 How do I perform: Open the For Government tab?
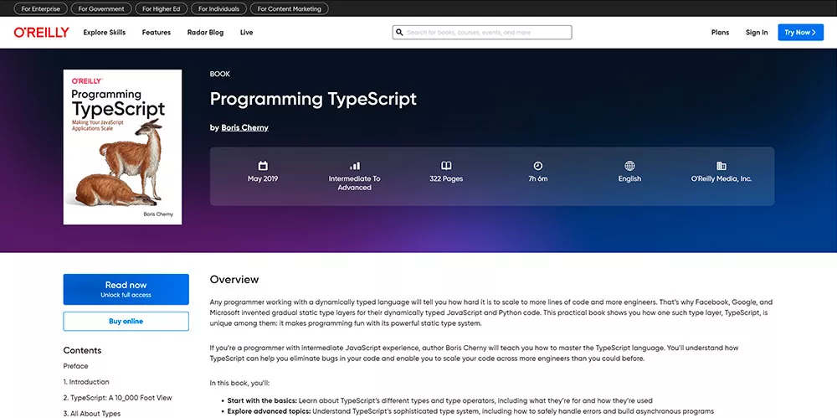click(x=101, y=8)
